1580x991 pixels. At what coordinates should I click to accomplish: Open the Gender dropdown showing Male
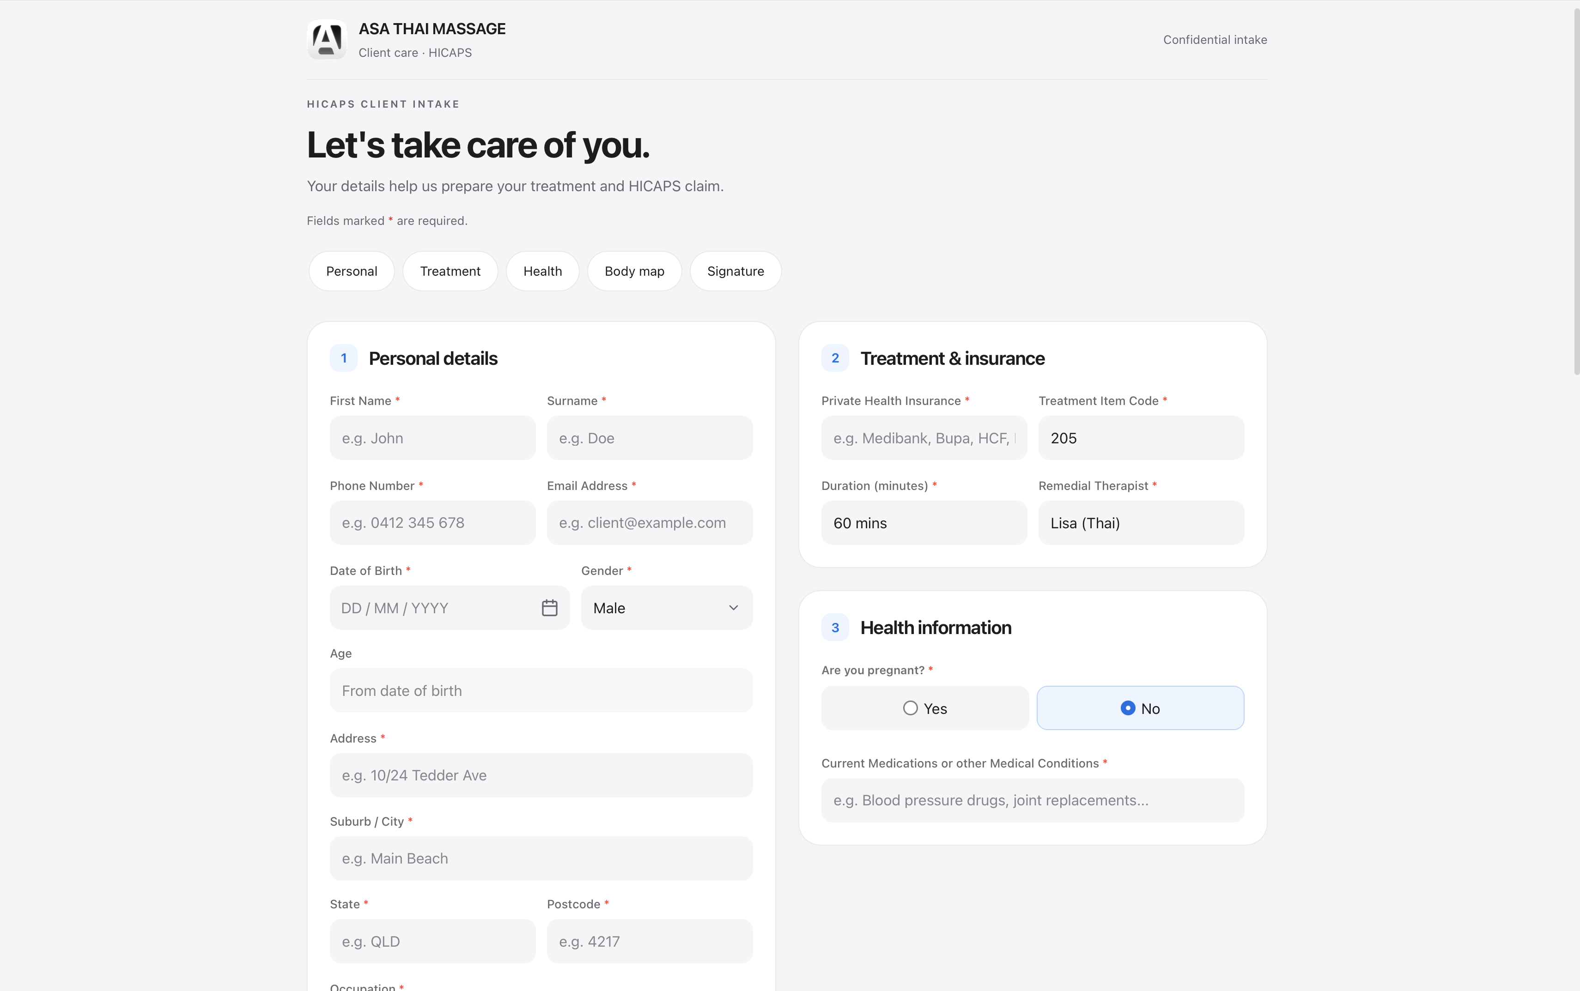click(666, 608)
